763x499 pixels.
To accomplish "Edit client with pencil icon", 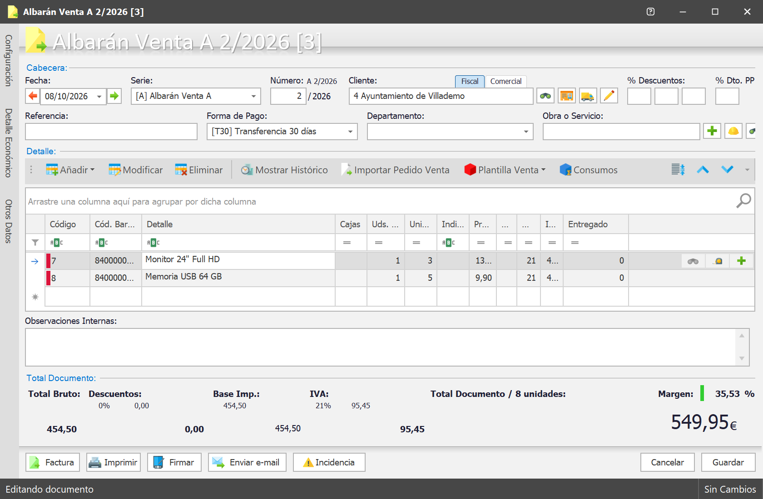I will tap(609, 96).
